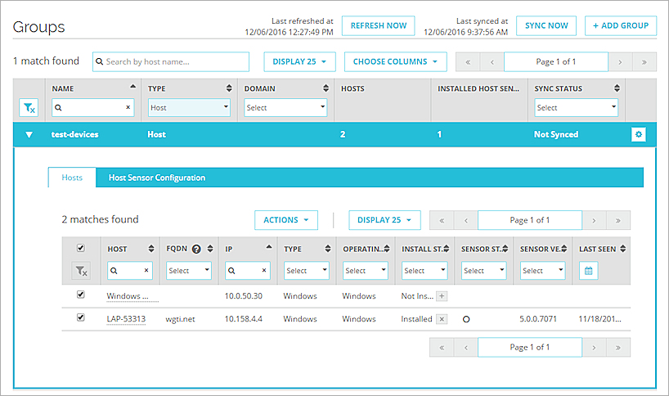The height and width of the screenshot is (396, 669).
Task: Clear the group Name filter x
Action: [x=128, y=107]
